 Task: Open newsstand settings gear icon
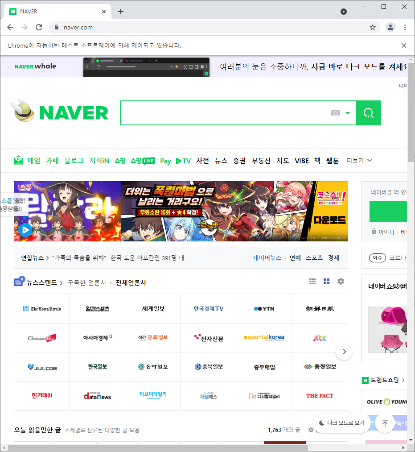[x=341, y=282]
